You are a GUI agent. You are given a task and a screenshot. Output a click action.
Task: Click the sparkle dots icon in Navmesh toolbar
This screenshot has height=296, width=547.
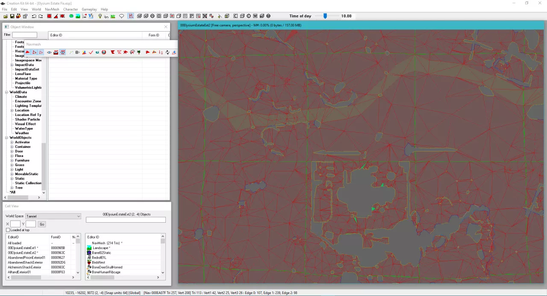click(71, 52)
